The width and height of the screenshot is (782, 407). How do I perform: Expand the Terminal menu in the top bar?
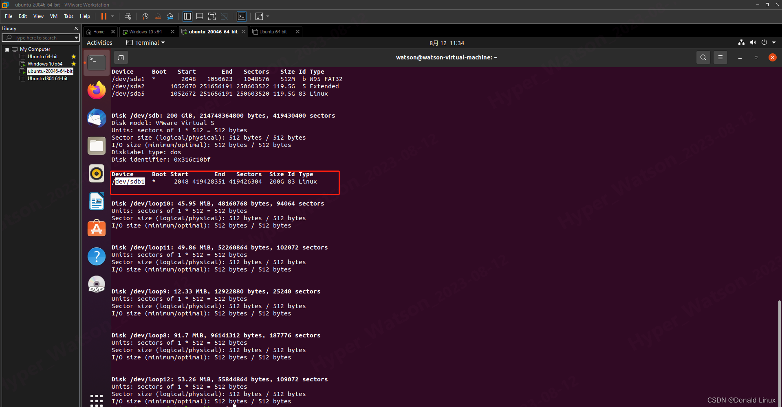coord(145,42)
